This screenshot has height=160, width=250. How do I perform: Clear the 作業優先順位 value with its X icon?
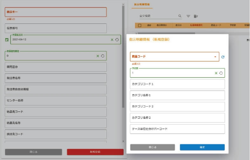pos(98,56)
